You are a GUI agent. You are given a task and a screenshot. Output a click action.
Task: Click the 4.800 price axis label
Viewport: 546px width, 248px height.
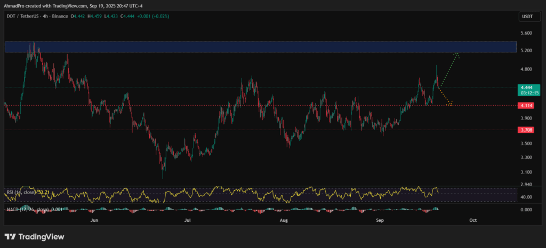pyautogui.click(x=526, y=69)
